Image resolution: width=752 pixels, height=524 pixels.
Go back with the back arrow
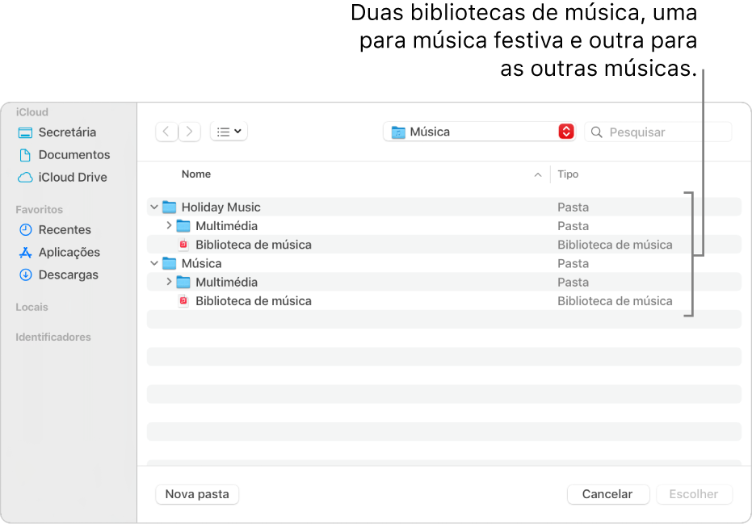tap(166, 132)
